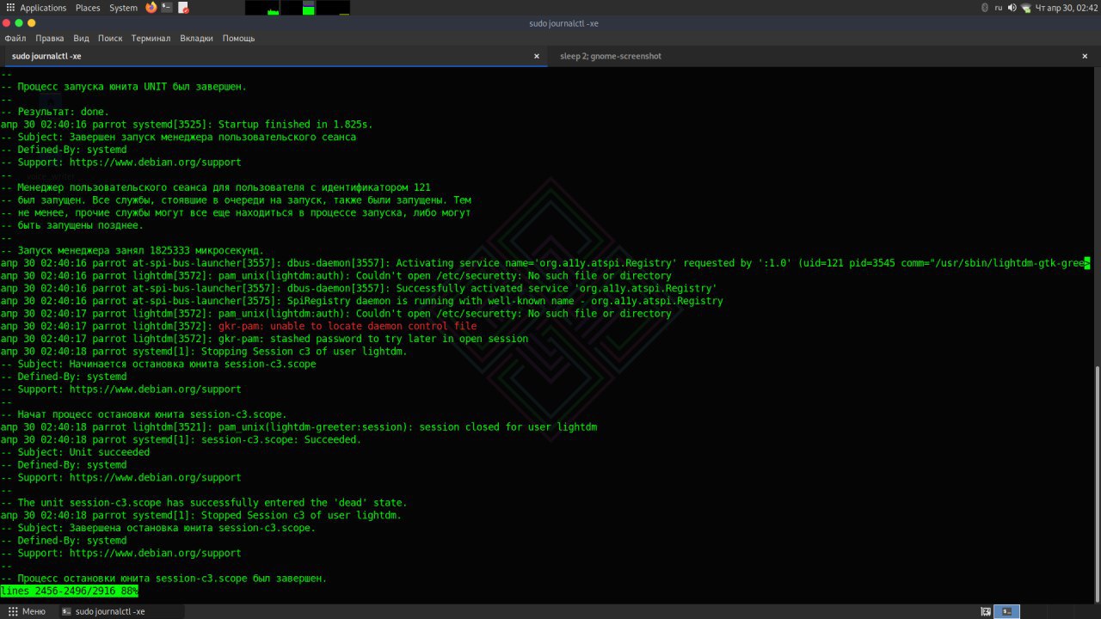1101x619 pixels.
Task: Click 'session closed for user lightdm' line
Action: click(298, 427)
